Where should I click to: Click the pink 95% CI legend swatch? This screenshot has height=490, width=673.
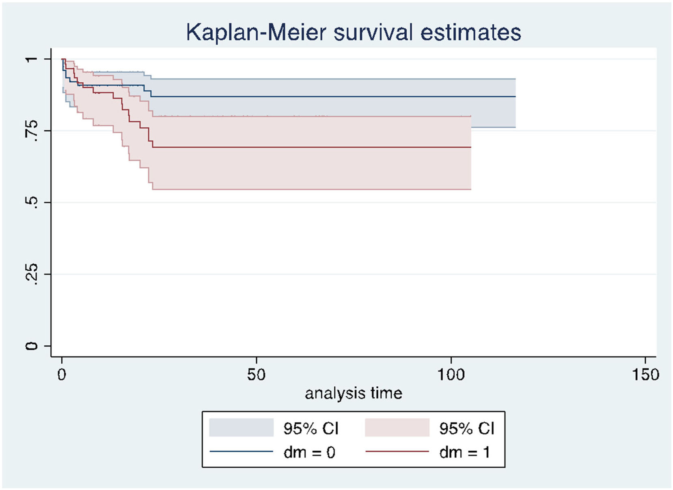(397, 428)
